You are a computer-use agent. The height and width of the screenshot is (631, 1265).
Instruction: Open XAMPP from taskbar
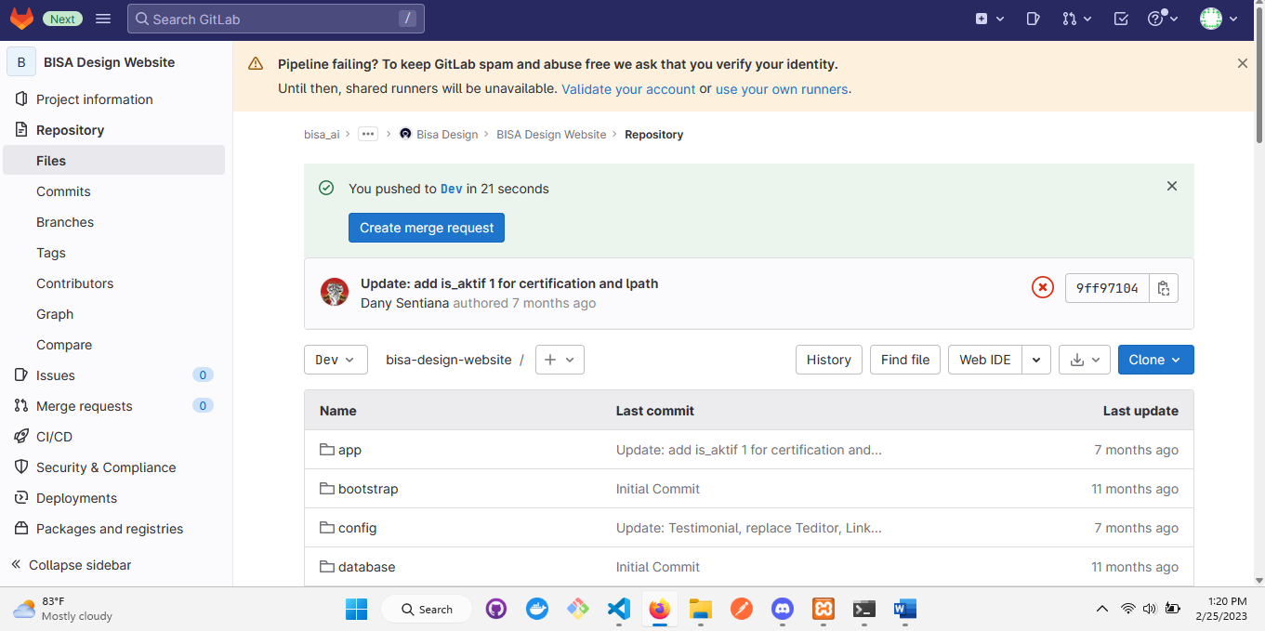(824, 609)
